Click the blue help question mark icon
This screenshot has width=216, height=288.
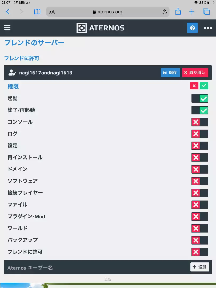point(192,28)
